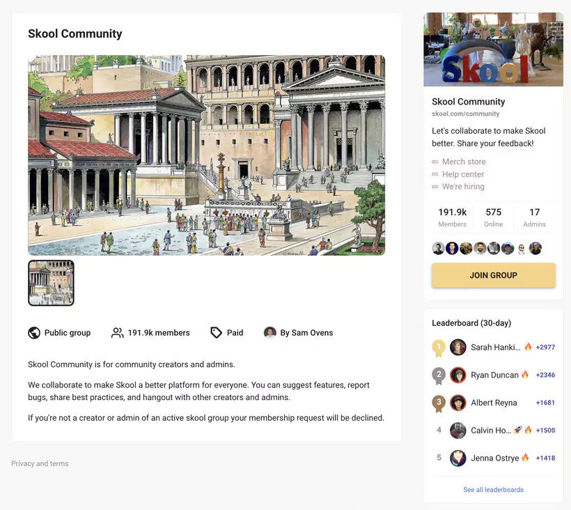
Task: Open the Merch store link
Action: tap(464, 162)
